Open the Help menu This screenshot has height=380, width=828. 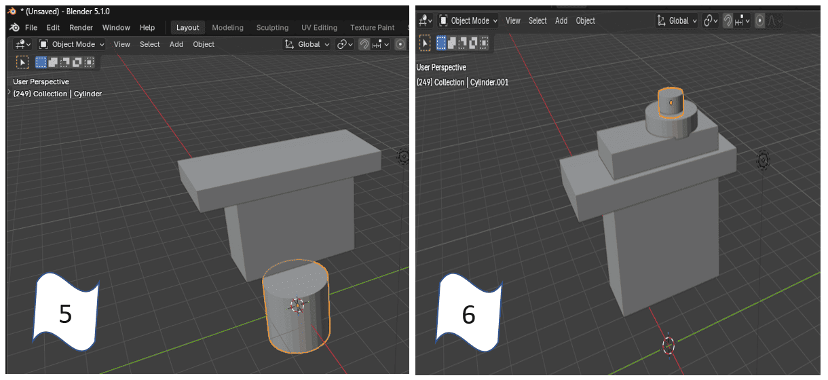point(147,28)
